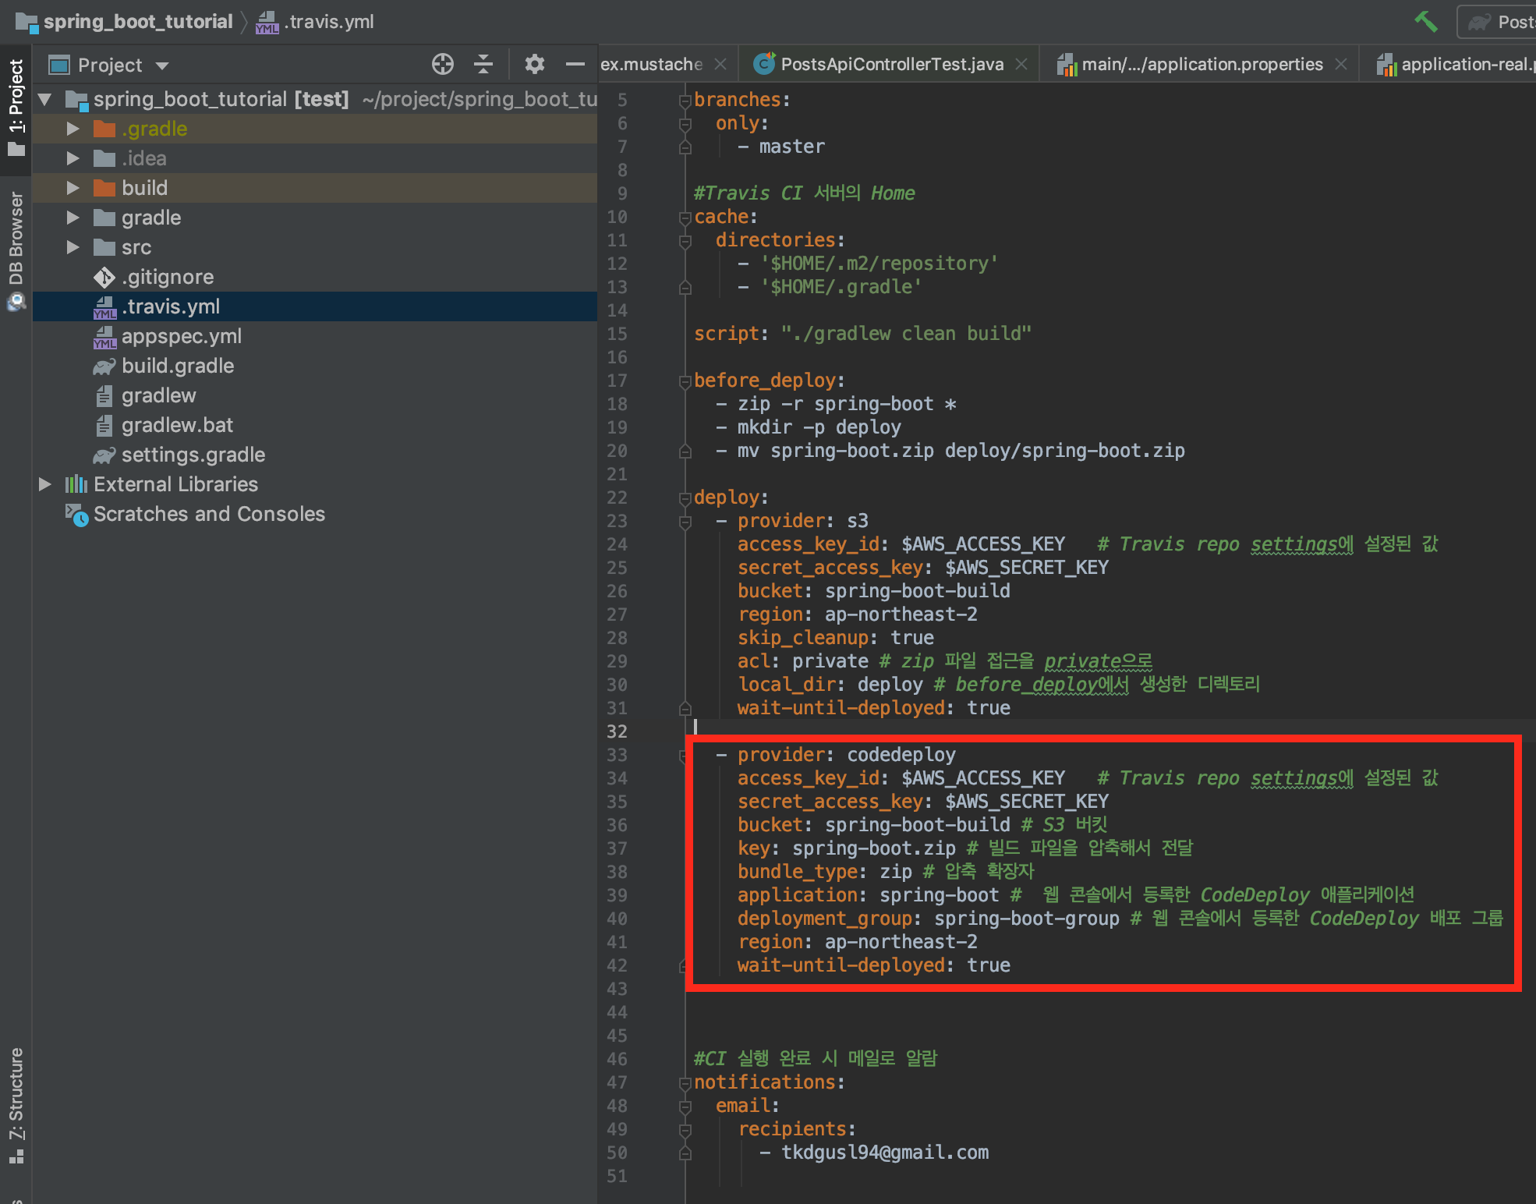
Task: Click the green Build hammer icon
Action: [1425, 21]
